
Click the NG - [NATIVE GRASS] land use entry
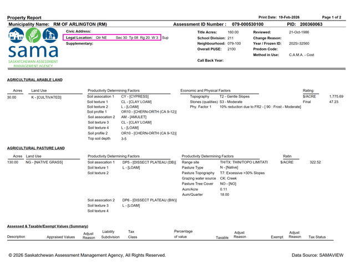[x=44, y=162]
